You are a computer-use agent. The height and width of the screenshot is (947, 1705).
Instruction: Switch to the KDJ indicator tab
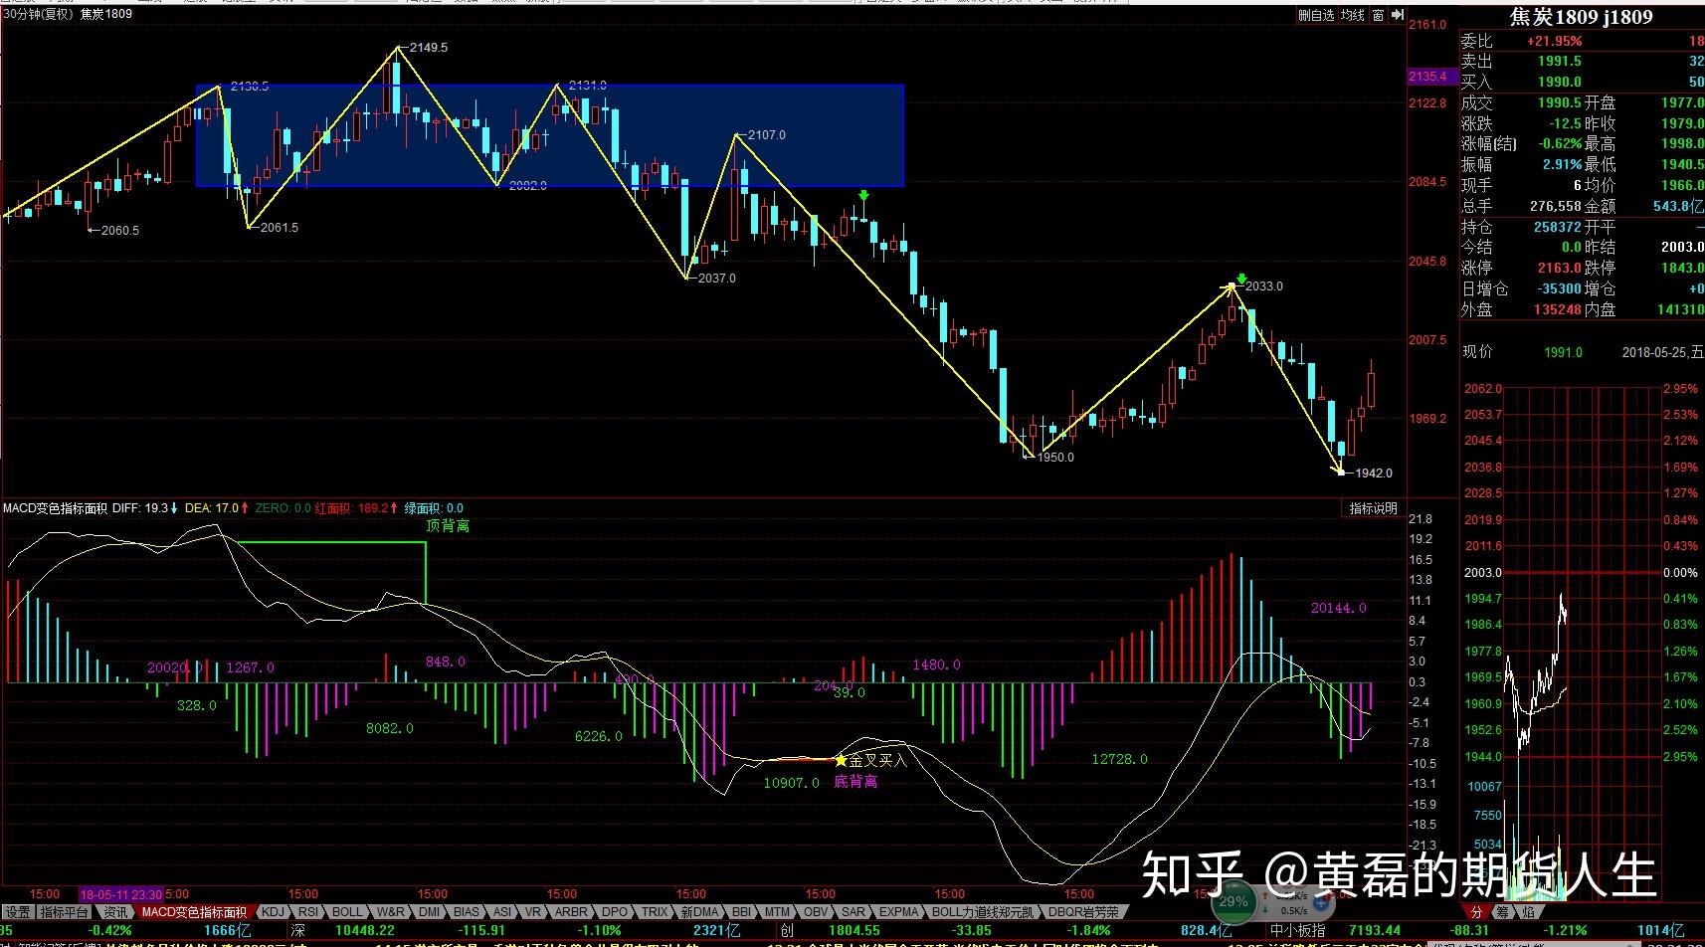point(273,911)
